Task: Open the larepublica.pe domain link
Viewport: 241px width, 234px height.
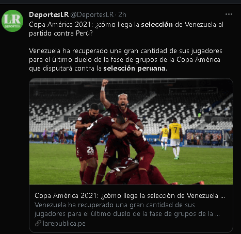Action: point(64,223)
